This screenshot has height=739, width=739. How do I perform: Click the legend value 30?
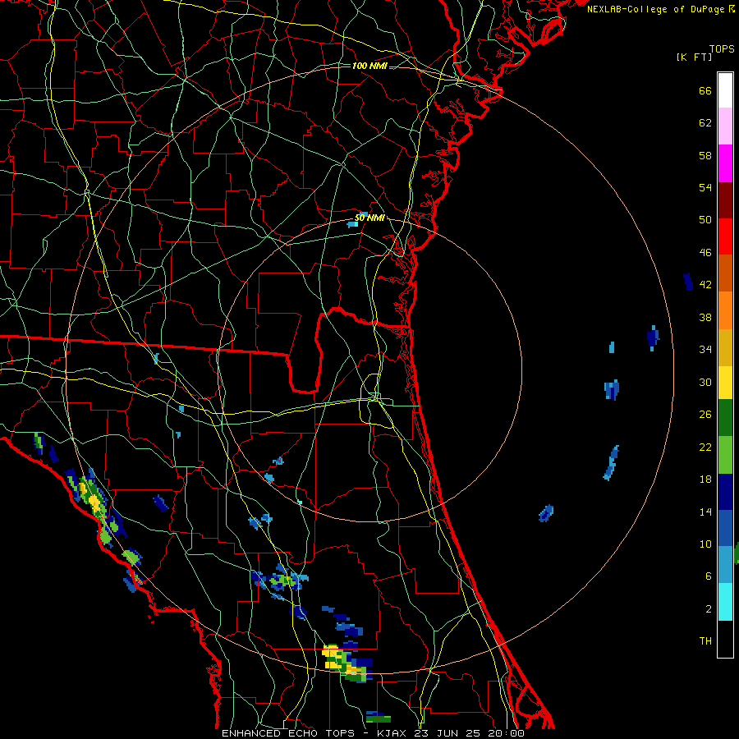(705, 382)
